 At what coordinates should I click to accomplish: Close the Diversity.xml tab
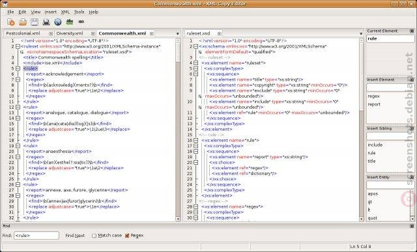coord(93,33)
